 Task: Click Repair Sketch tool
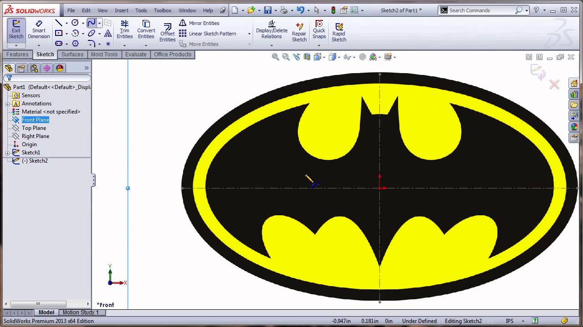point(299,33)
